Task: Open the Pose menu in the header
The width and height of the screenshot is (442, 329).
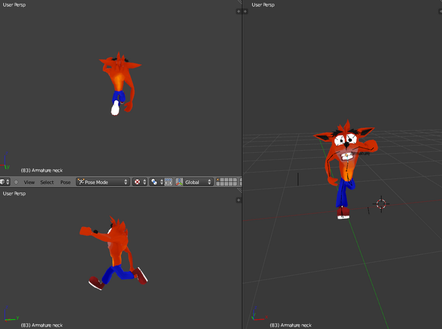Action: pos(65,182)
